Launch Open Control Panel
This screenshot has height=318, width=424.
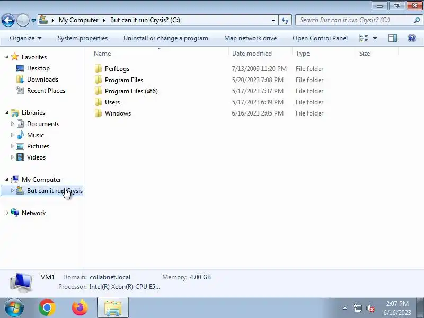point(320,38)
